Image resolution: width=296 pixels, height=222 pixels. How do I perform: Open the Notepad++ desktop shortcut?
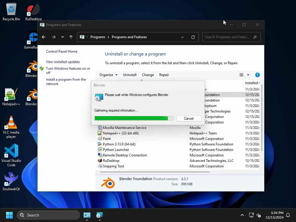(x=11, y=97)
